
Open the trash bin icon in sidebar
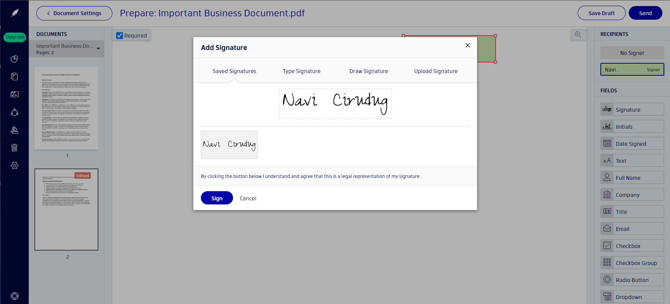click(x=14, y=148)
